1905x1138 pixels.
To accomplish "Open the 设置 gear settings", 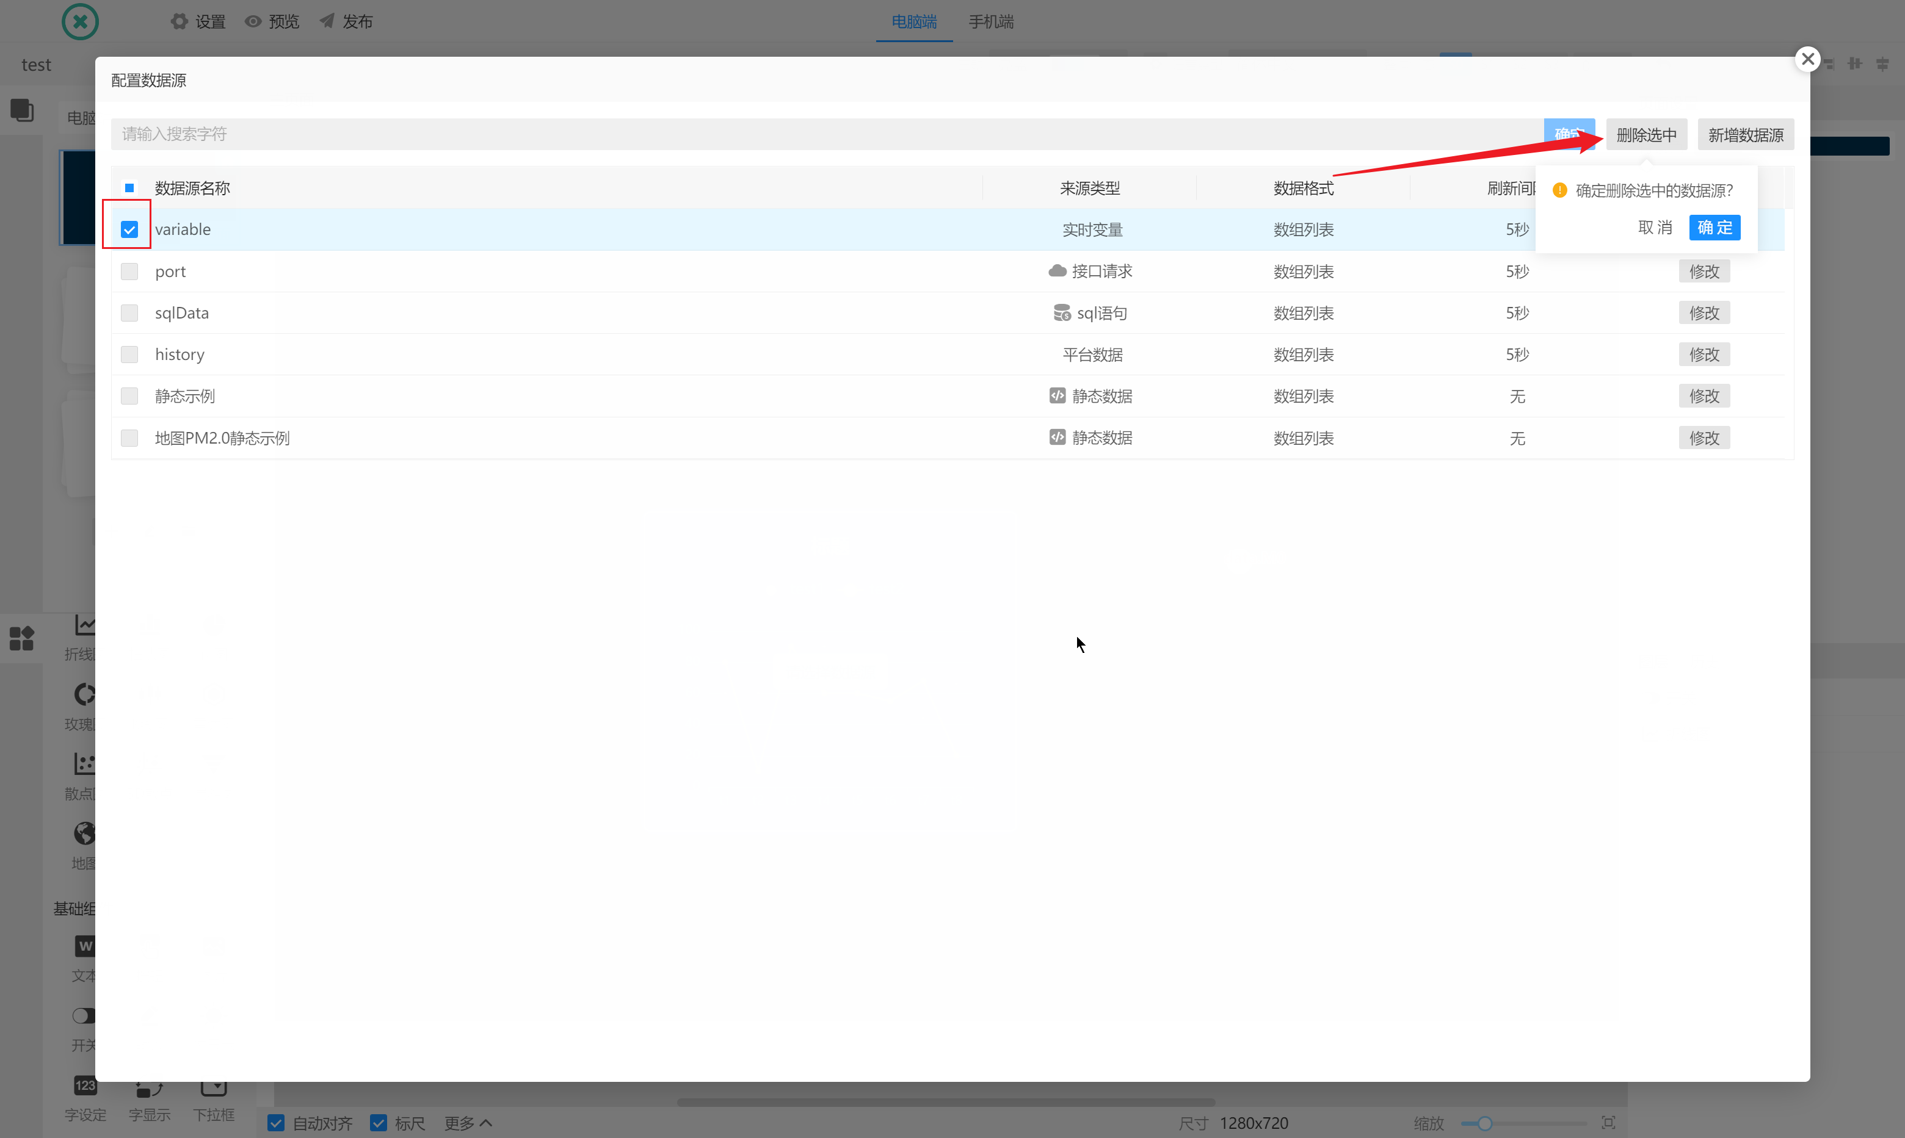I will click(198, 21).
